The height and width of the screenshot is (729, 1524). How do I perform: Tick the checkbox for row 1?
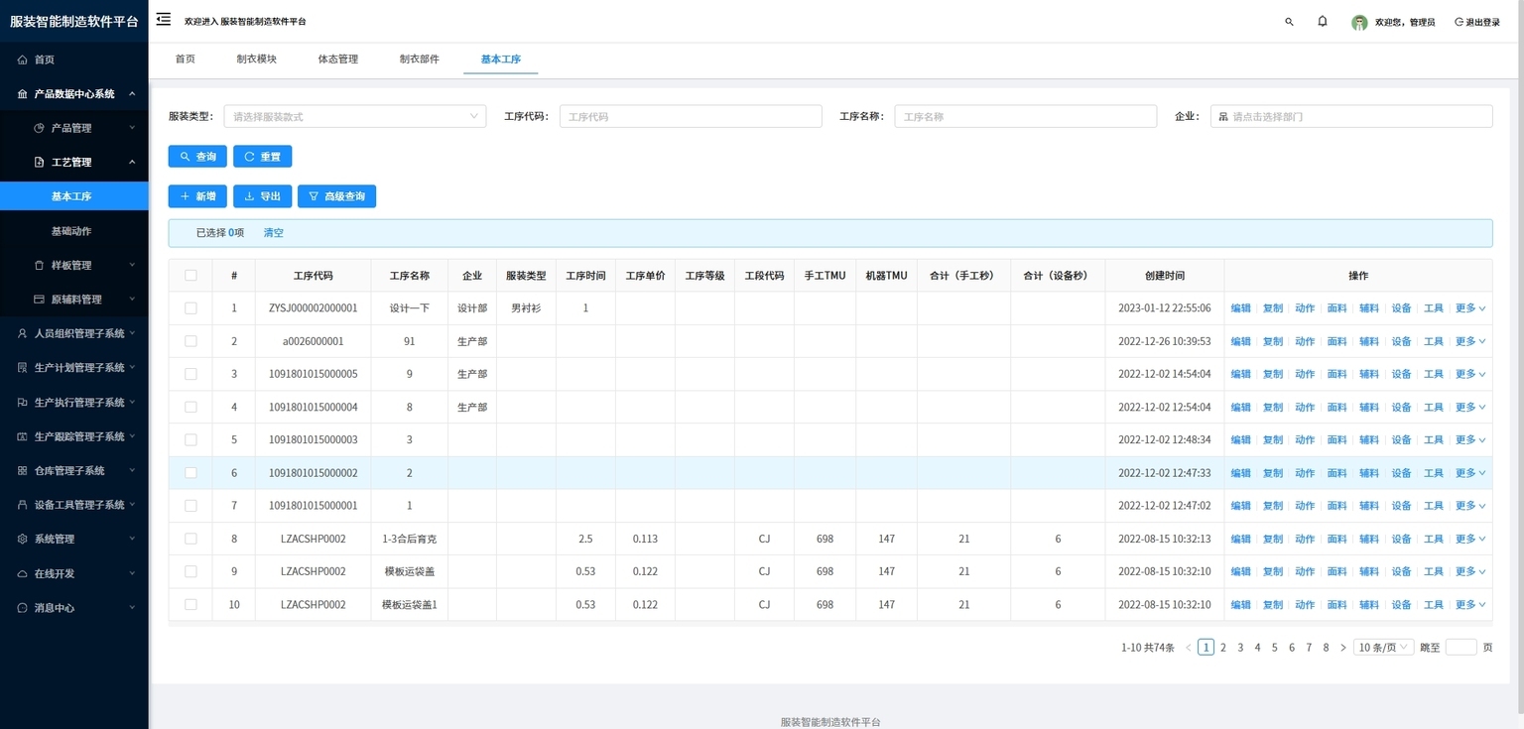(x=190, y=308)
